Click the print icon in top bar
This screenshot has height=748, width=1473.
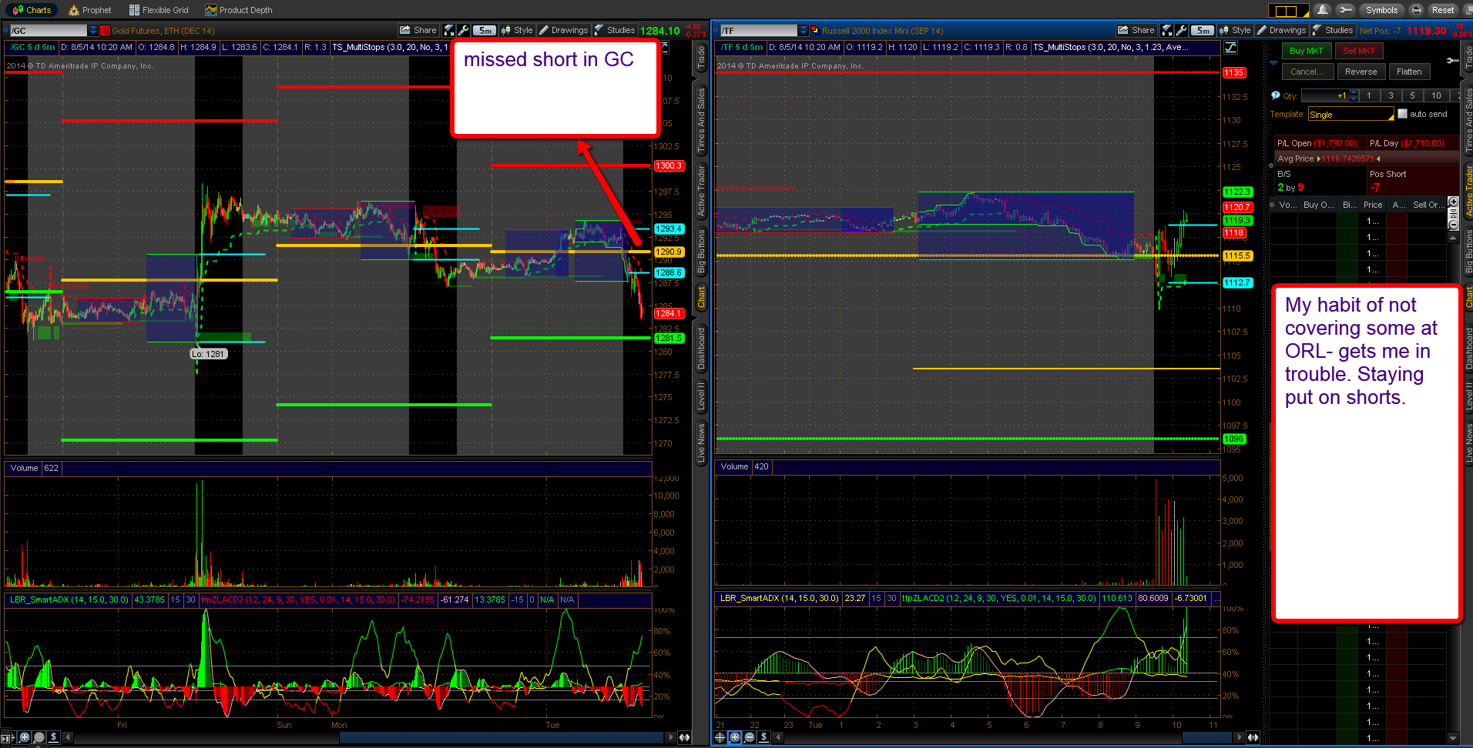click(x=1416, y=10)
